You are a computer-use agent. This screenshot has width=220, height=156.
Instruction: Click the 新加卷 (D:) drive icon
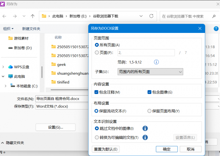(x=10, y=48)
